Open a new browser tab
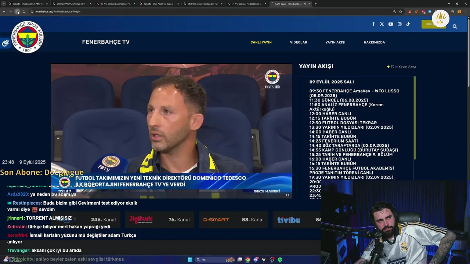The image size is (470, 264). 316,4
